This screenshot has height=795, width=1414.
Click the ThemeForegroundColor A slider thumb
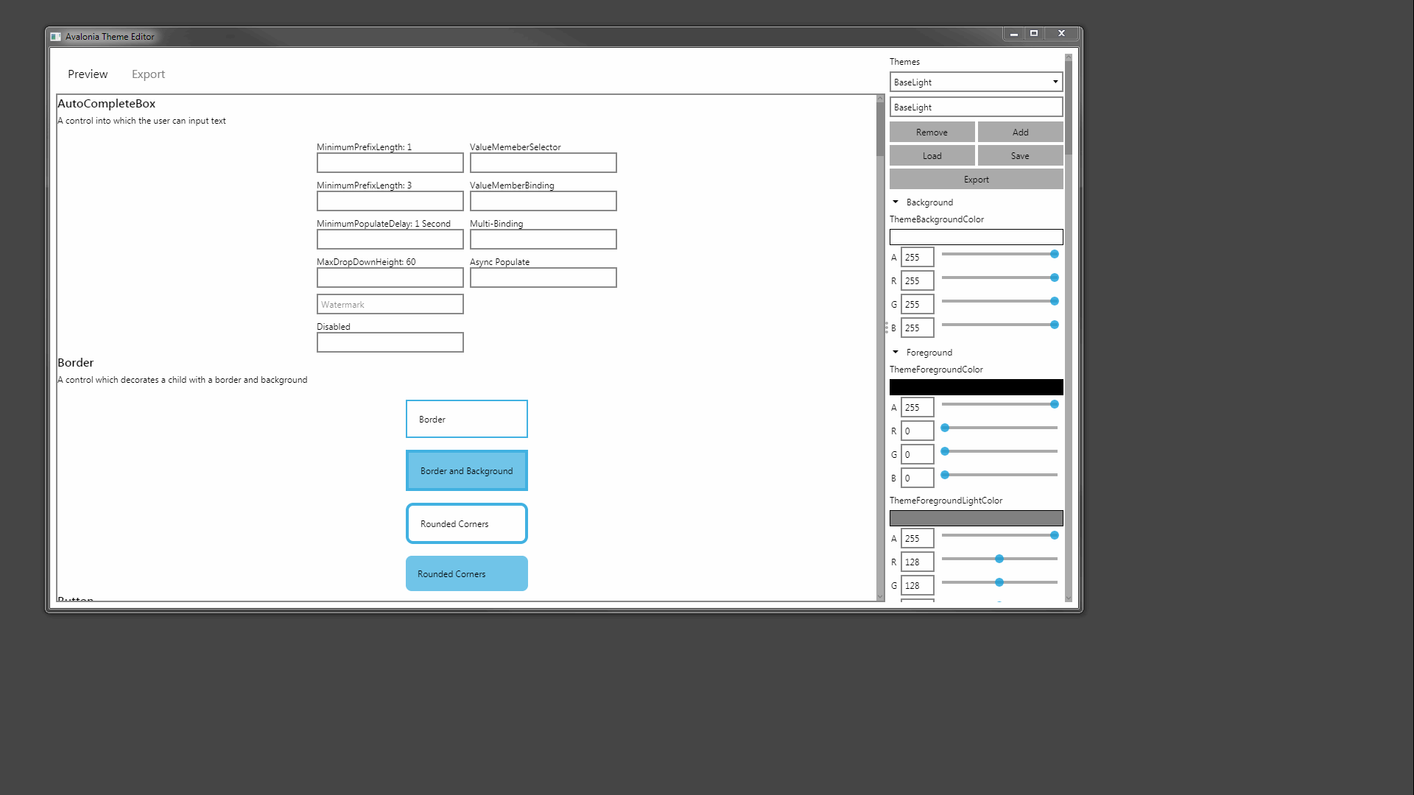coord(1054,404)
